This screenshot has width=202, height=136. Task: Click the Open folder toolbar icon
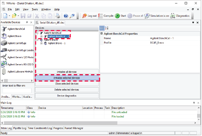[14, 16]
